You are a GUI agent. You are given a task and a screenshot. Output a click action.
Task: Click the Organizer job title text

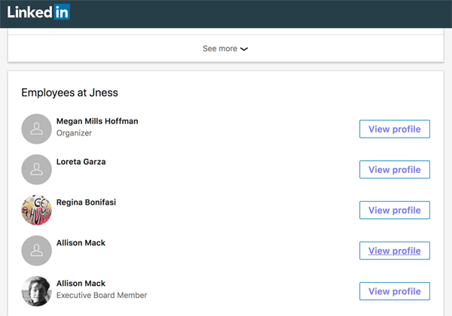(74, 133)
